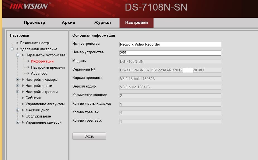Expand the Настройки сети node
258x160 pixels.
(x=18, y=86)
